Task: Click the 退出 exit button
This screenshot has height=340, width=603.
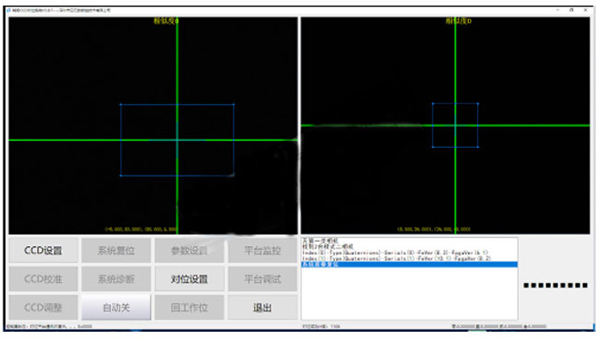Action: coord(261,307)
